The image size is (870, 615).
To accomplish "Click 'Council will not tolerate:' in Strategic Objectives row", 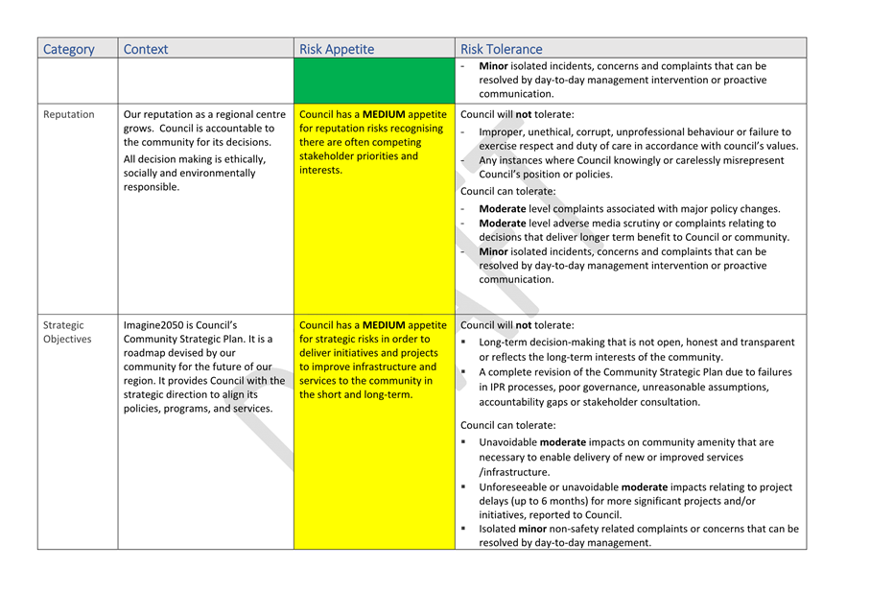I will pyautogui.click(x=517, y=325).
